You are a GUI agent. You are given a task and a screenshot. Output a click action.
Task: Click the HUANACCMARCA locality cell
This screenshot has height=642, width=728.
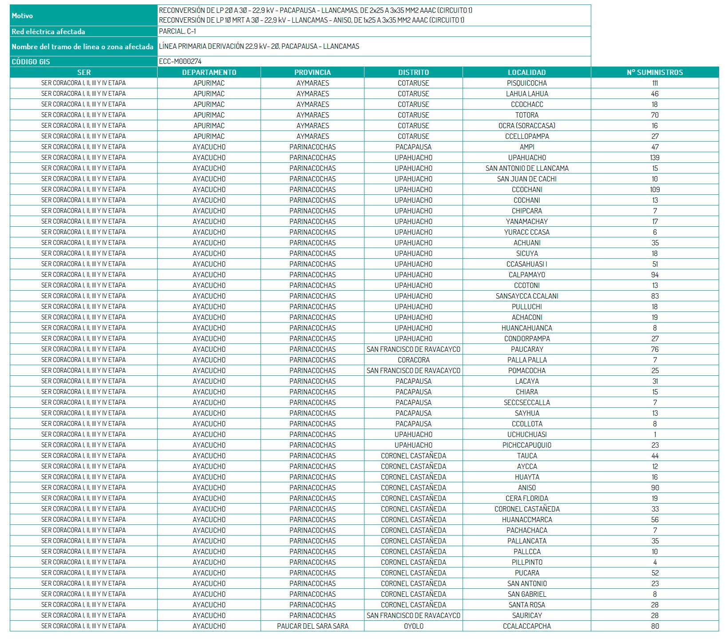pos(527,520)
